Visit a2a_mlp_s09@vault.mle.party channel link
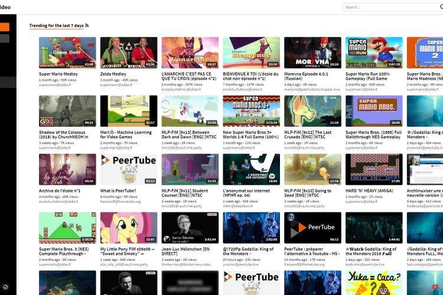The image size is (443, 295). point(124,265)
